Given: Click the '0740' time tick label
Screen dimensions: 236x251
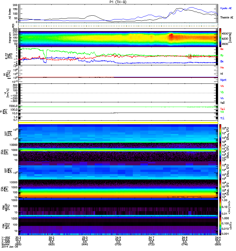Looking at the screenshot, I should 185,244.
